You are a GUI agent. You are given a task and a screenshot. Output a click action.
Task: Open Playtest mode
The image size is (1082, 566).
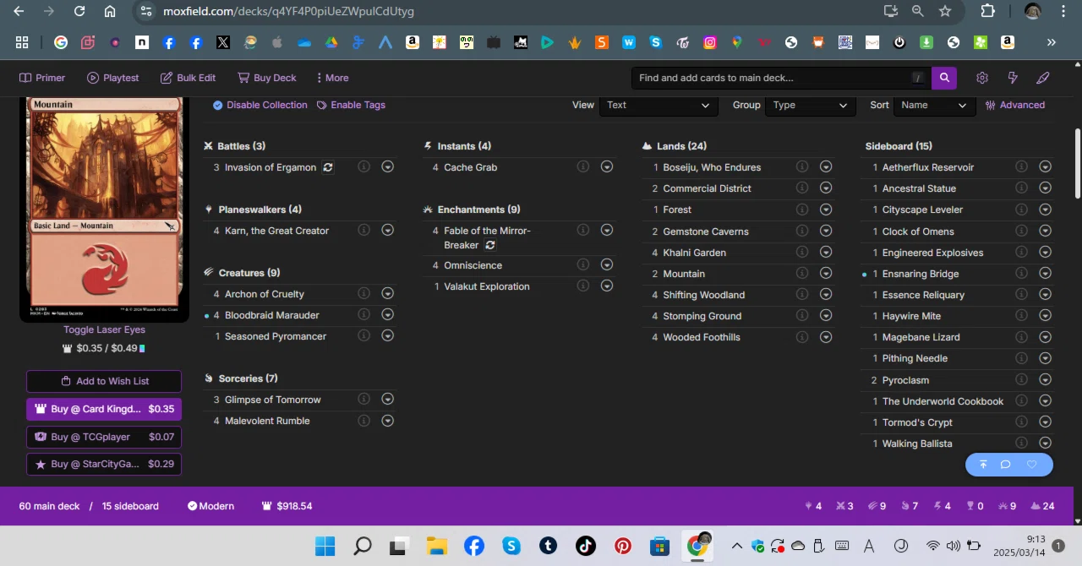tap(112, 78)
